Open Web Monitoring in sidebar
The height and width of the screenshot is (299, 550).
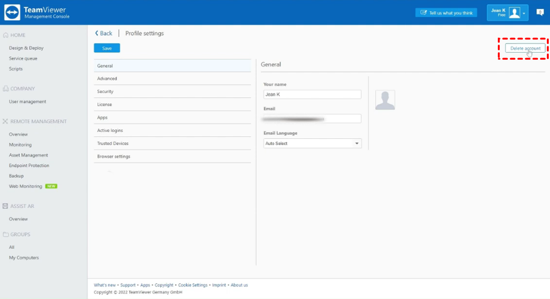click(x=26, y=187)
